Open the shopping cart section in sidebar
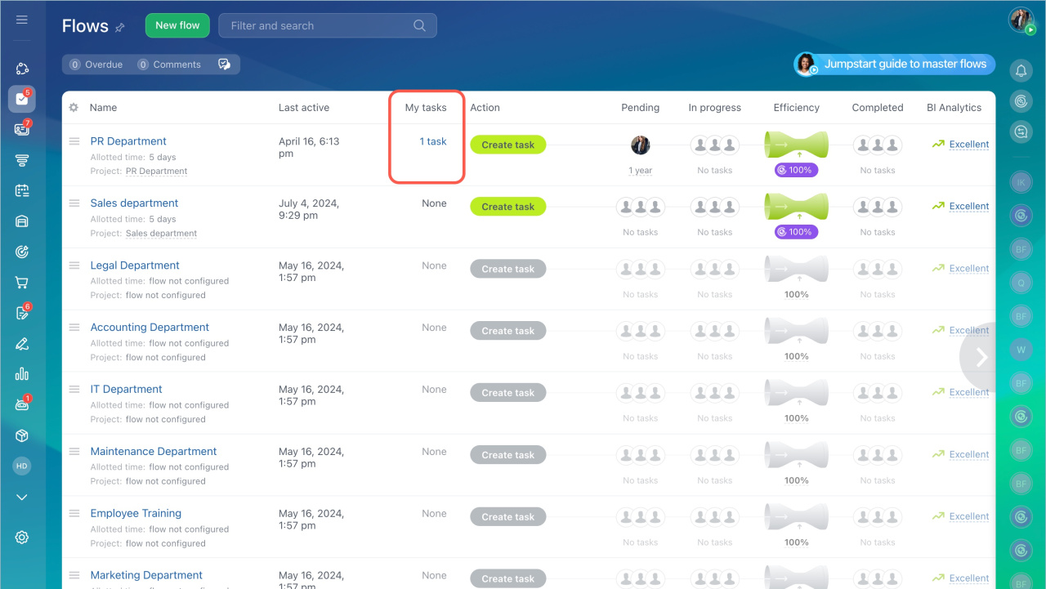This screenshot has width=1046, height=589. tap(22, 283)
